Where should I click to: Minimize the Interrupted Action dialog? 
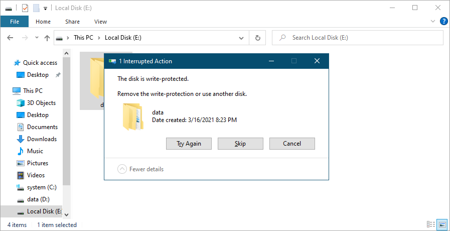[x=271, y=61]
